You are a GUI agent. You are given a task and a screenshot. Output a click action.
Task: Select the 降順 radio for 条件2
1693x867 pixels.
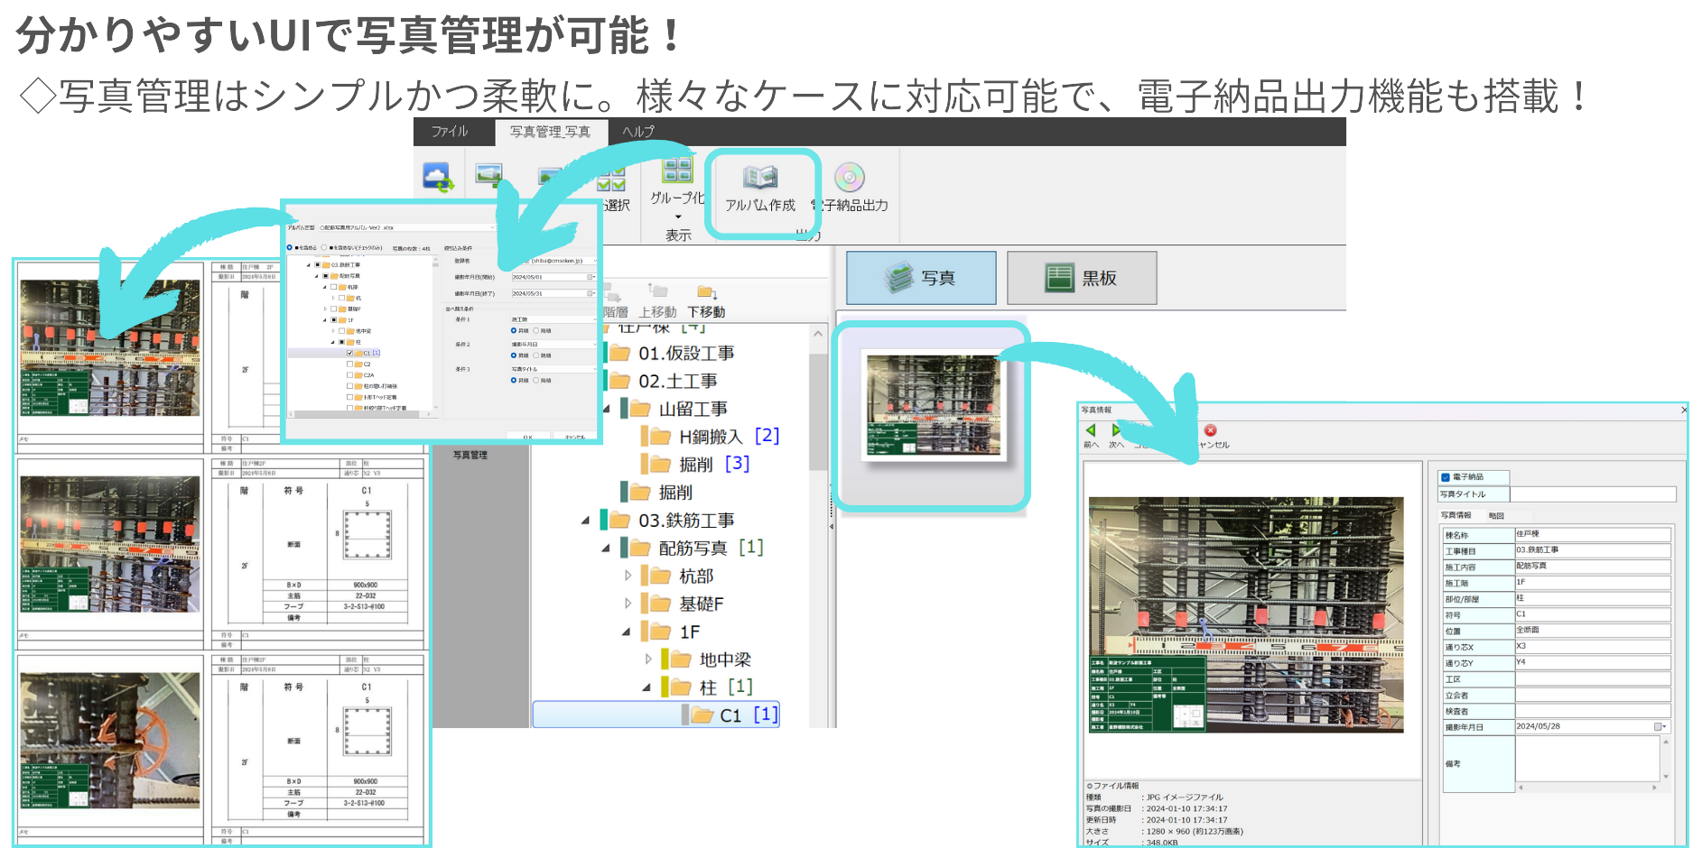[535, 355]
